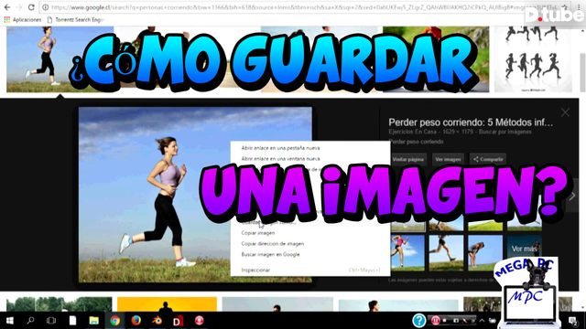Click the Visitar página button

408,159
